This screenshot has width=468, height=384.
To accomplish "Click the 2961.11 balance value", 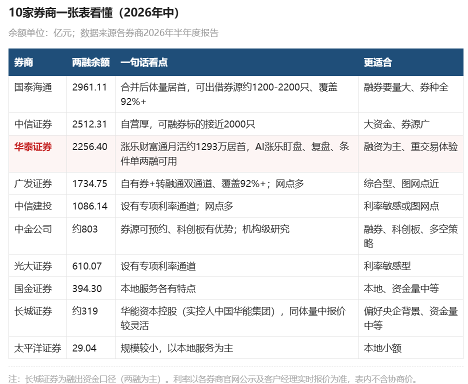I will [x=89, y=87].
